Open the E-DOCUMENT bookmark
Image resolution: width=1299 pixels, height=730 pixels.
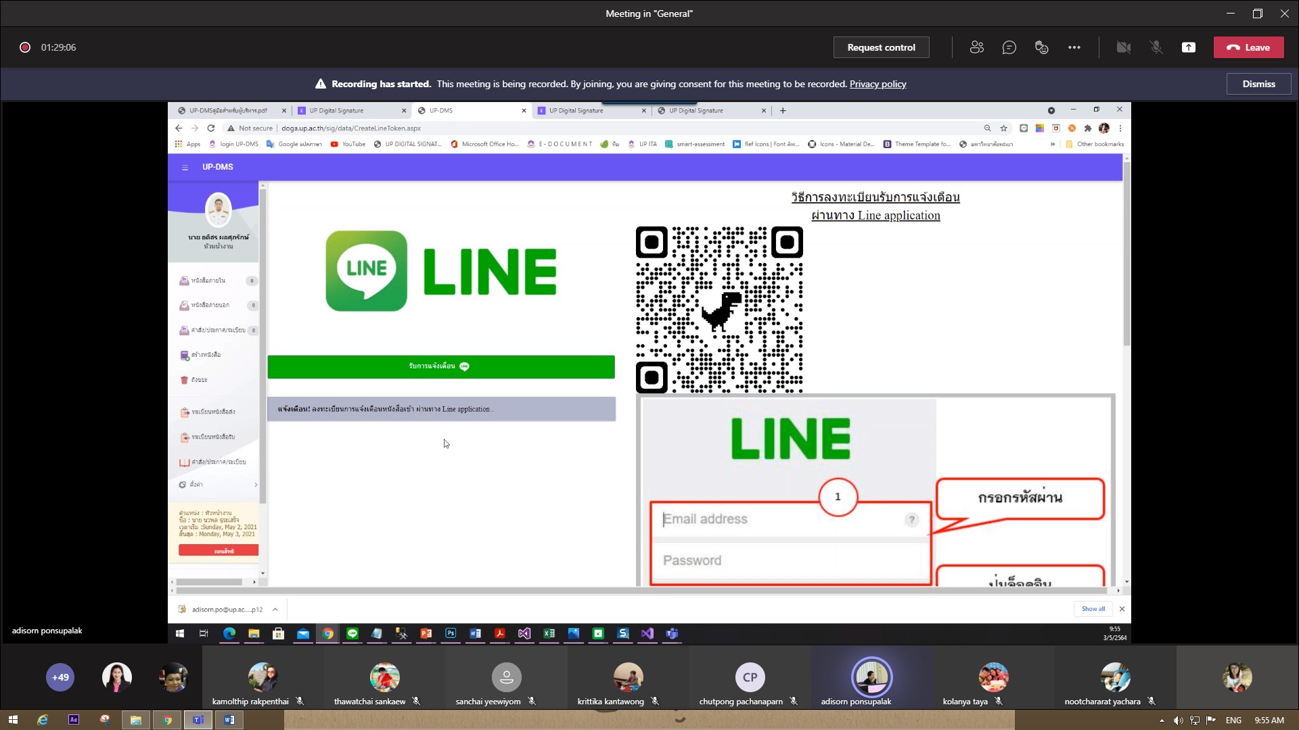click(560, 144)
